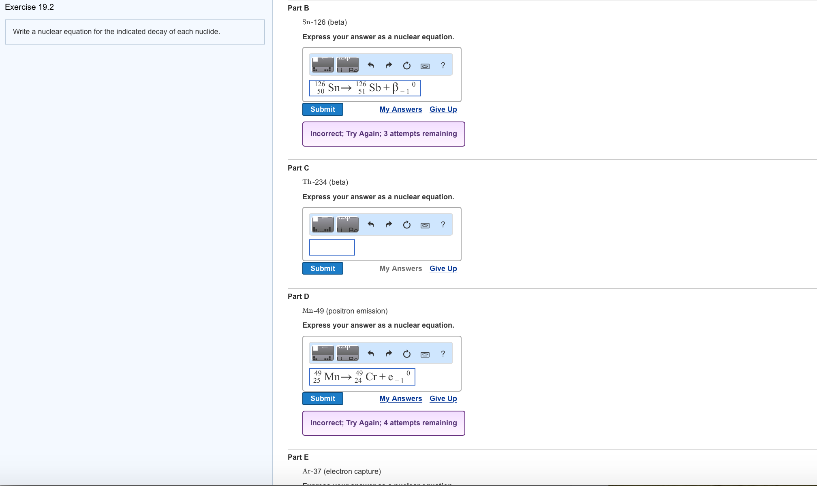817x486 pixels.
Task: Give up on Part B
Action: click(x=443, y=109)
